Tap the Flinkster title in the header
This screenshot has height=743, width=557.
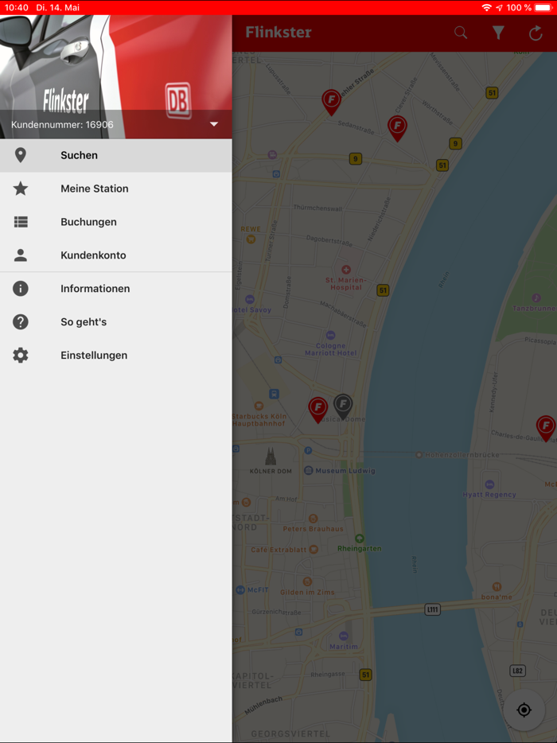point(278,33)
